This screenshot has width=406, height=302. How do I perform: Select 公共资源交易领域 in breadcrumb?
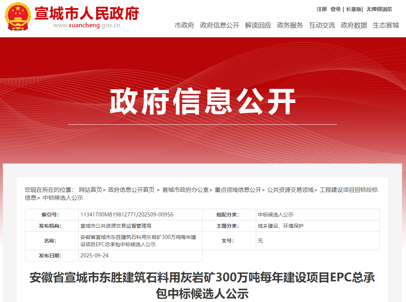(290, 190)
